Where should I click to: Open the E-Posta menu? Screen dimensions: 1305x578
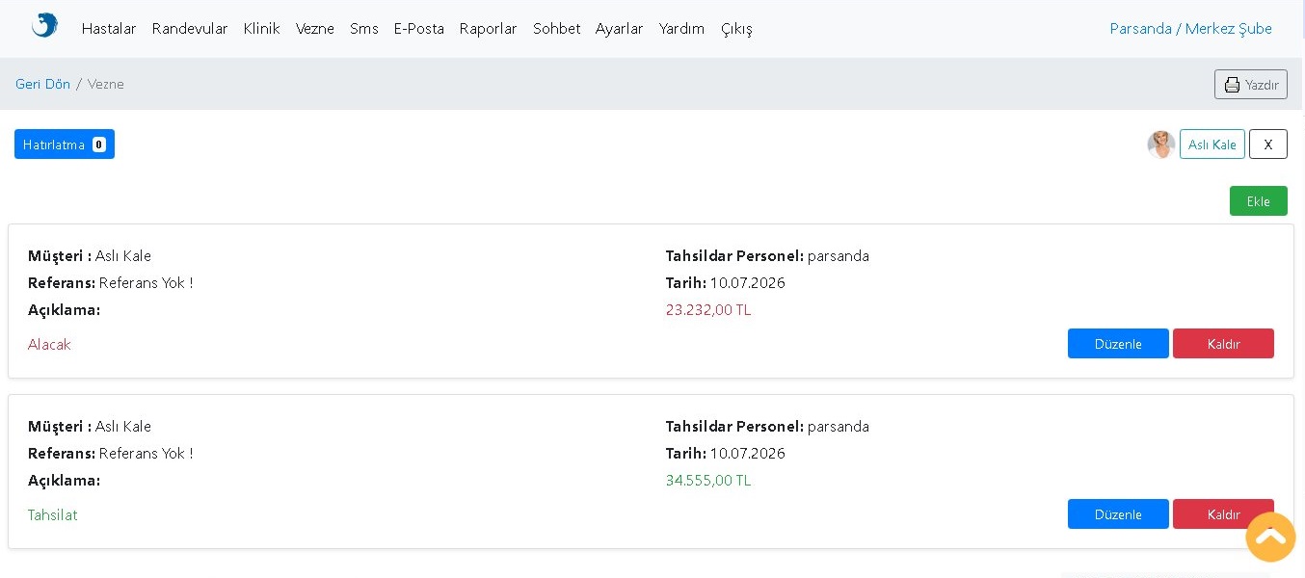point(419,29)
